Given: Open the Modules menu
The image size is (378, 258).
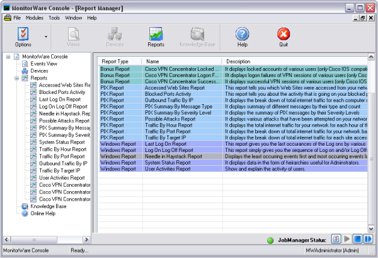Looking at the screenshot, I should 35,18.
